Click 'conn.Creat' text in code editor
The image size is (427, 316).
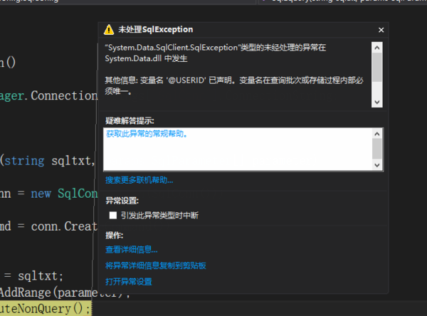click(64, 226)
